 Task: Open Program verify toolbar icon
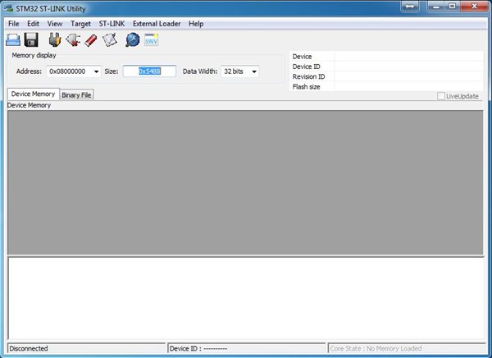110,40
